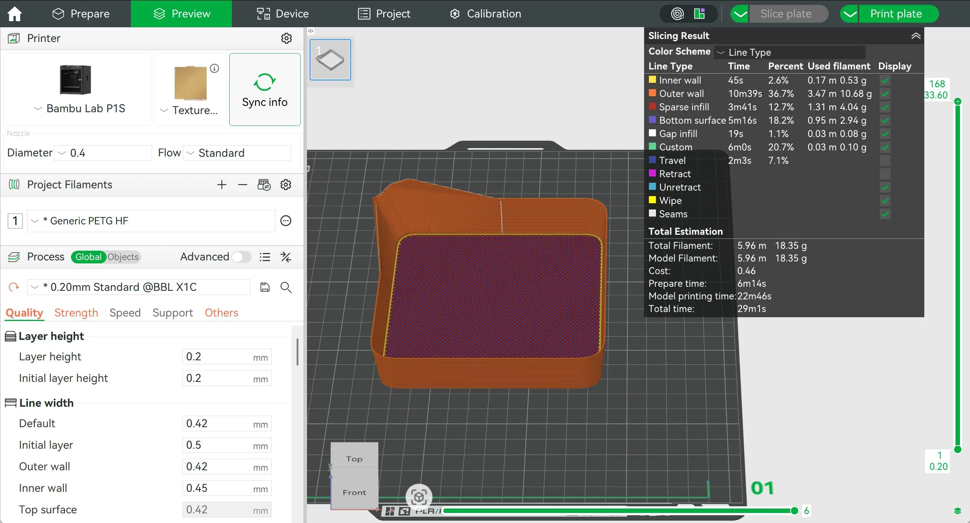Viewport: 970px width, 523px height.
Task: Open process settings list icon
Action: tap(265, 257)
